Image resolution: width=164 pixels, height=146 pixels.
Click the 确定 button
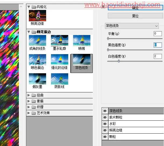pos(135,8)
